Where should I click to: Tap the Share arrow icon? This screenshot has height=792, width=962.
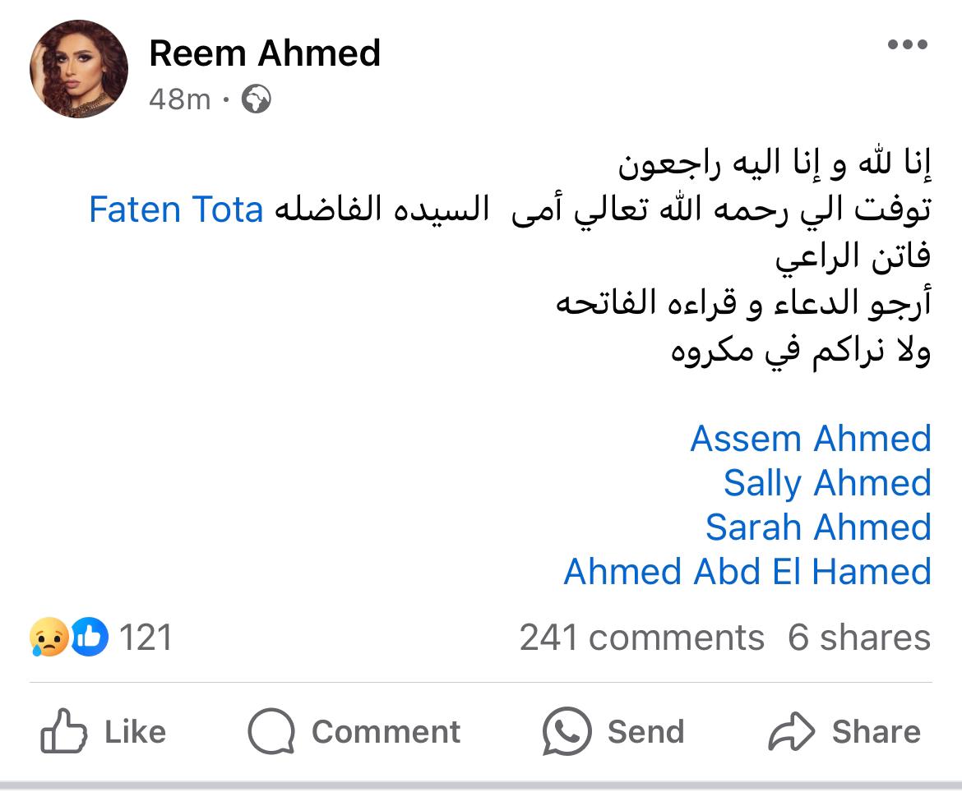tap(791, 731)
